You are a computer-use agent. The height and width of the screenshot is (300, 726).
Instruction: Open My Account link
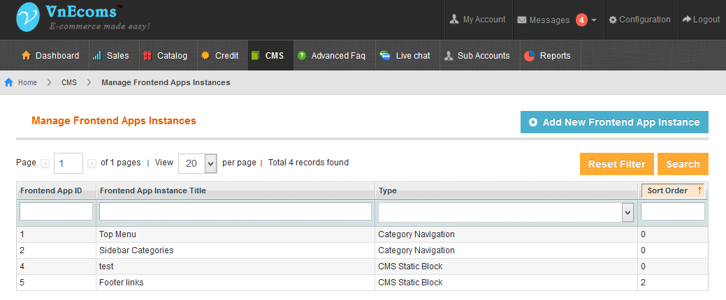[484, 20]
